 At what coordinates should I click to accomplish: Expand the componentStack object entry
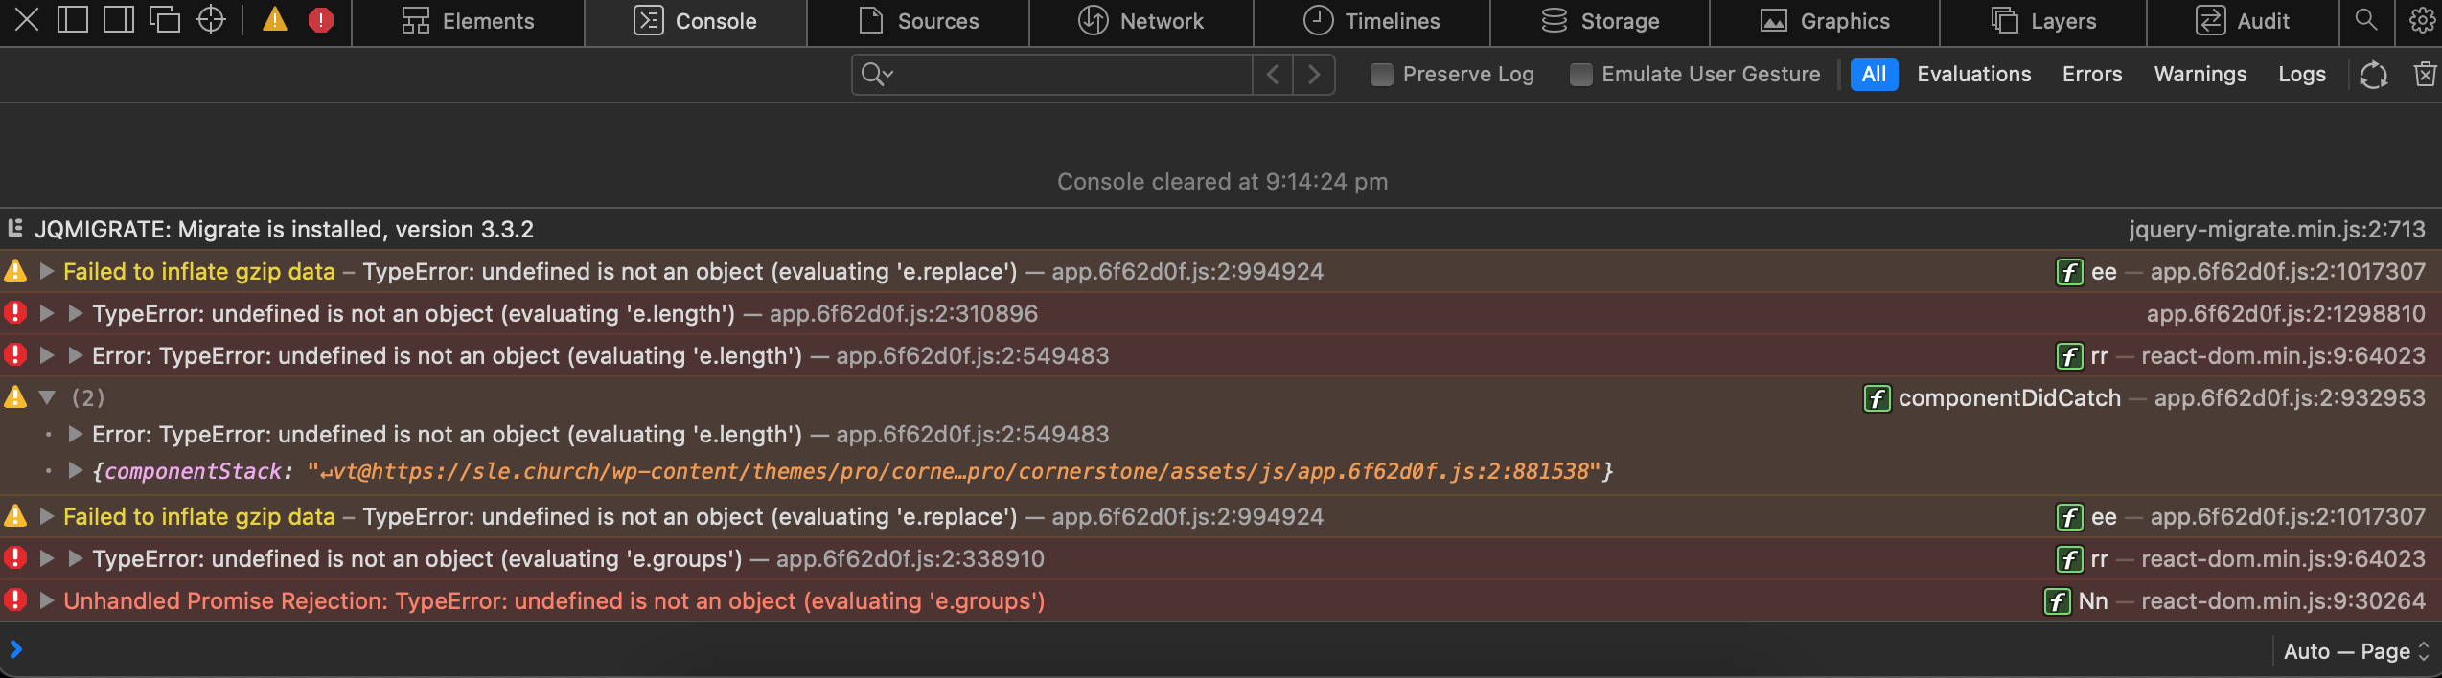pos(76,470)
